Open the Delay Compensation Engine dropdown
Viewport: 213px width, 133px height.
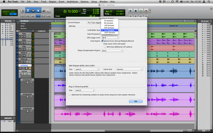112,51
